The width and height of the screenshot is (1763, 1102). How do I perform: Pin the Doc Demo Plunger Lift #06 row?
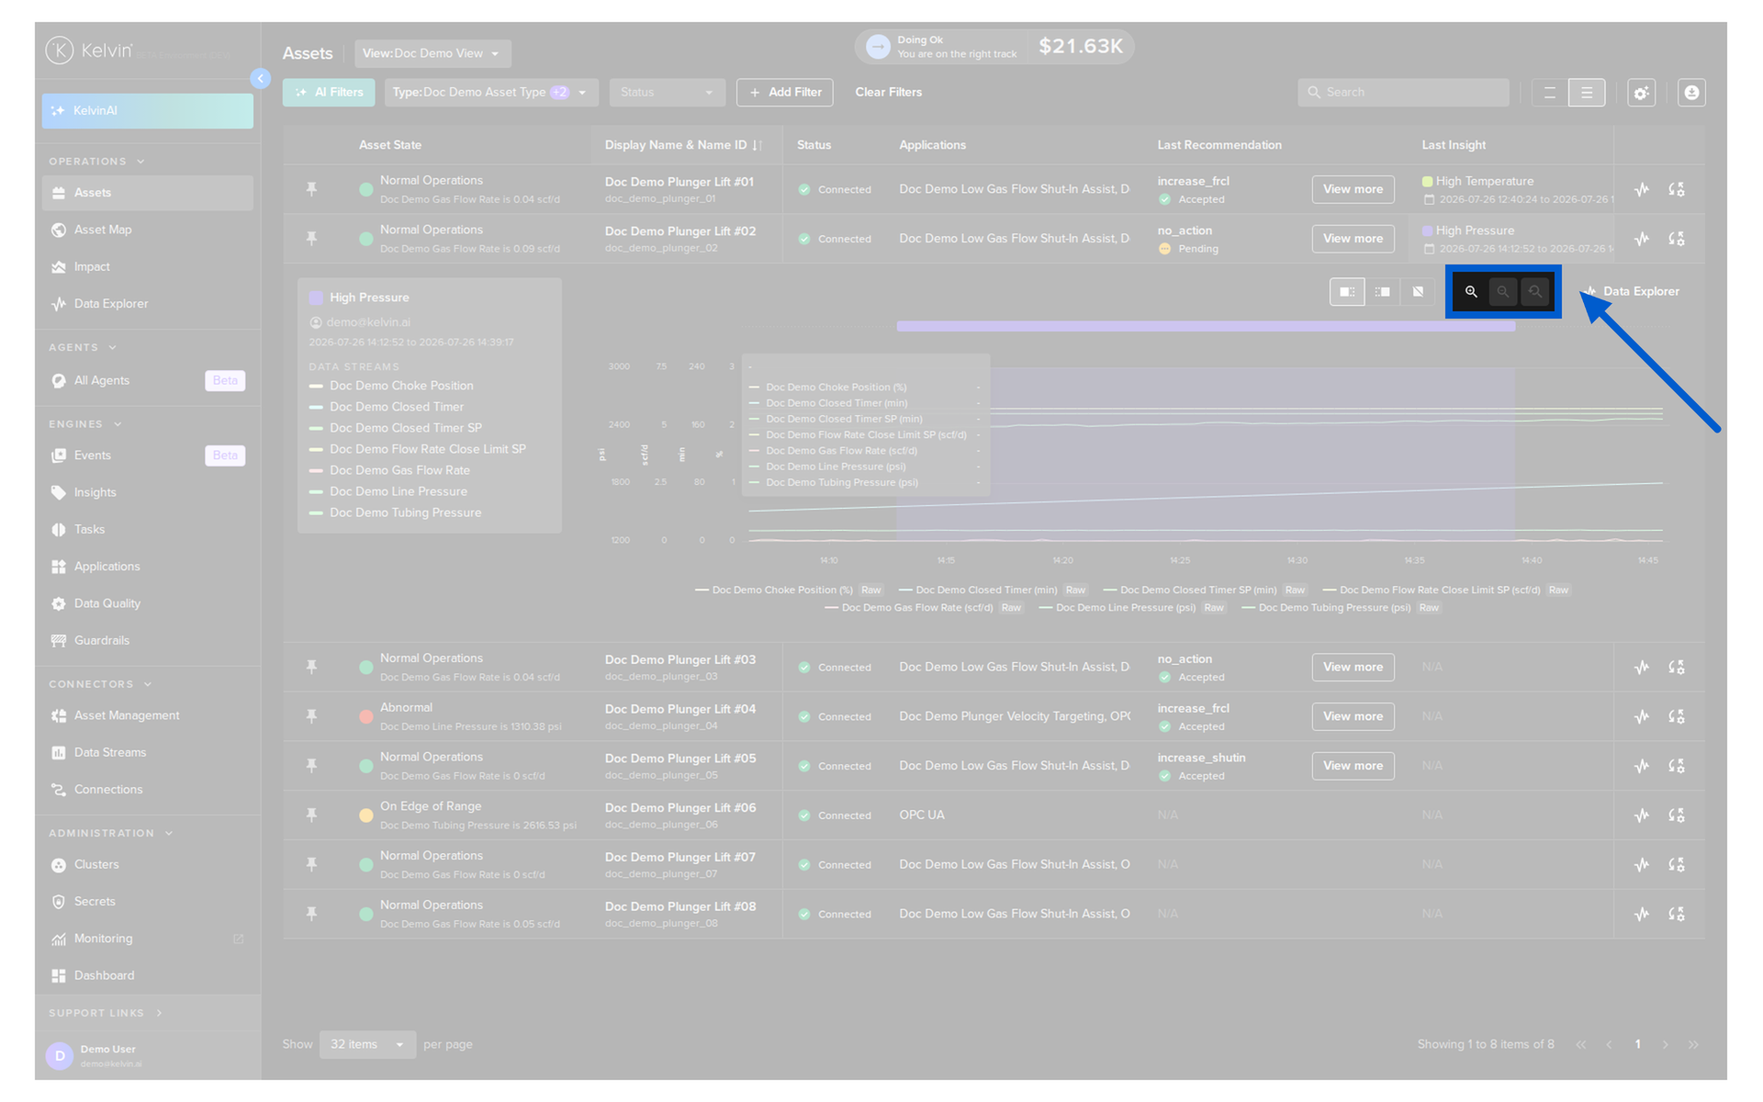(x=311, y=815)
